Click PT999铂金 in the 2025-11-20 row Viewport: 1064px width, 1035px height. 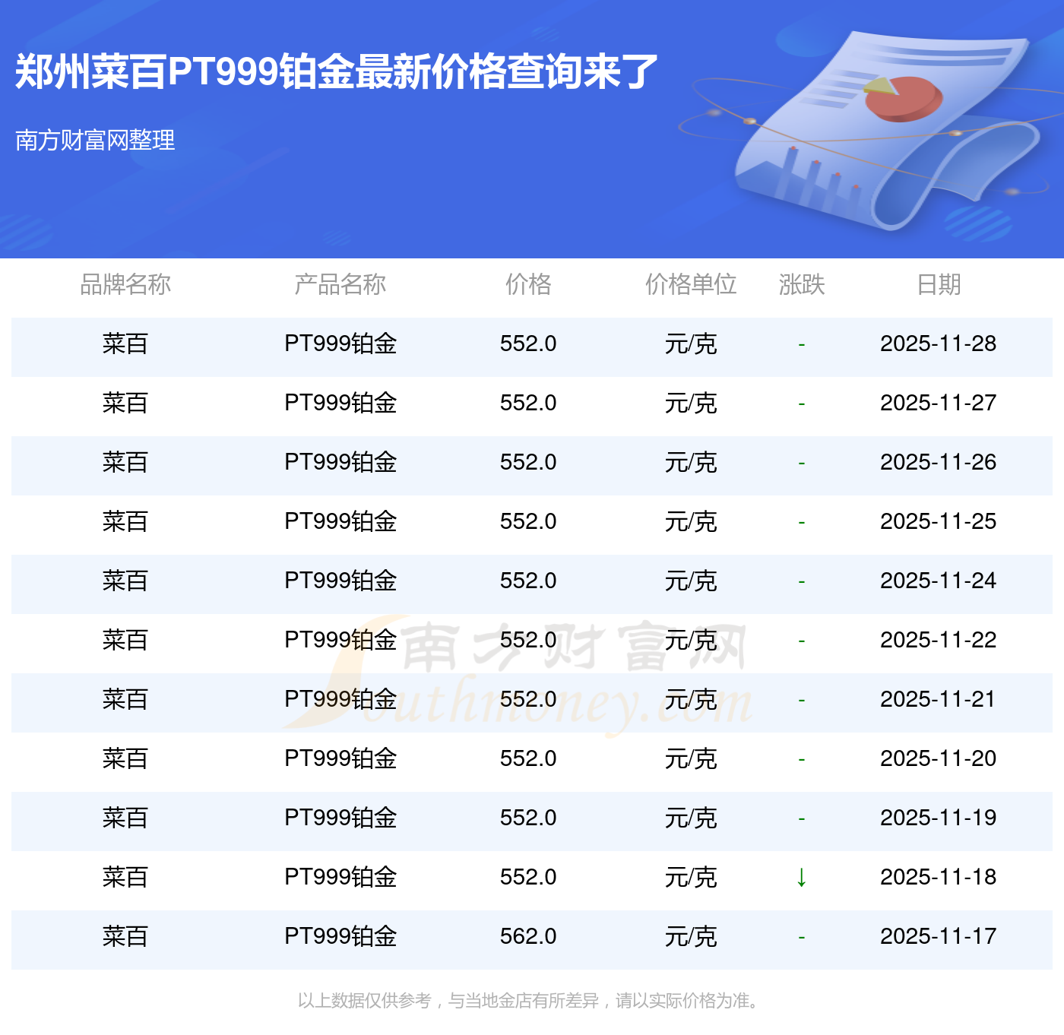click(x=340, y=758)
